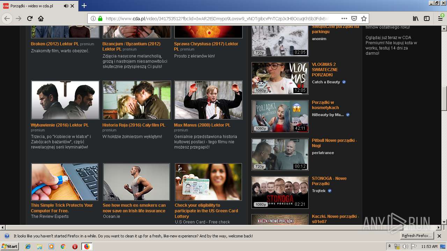Bookmark this page with the star
The image size is (447, 251).
364,18
